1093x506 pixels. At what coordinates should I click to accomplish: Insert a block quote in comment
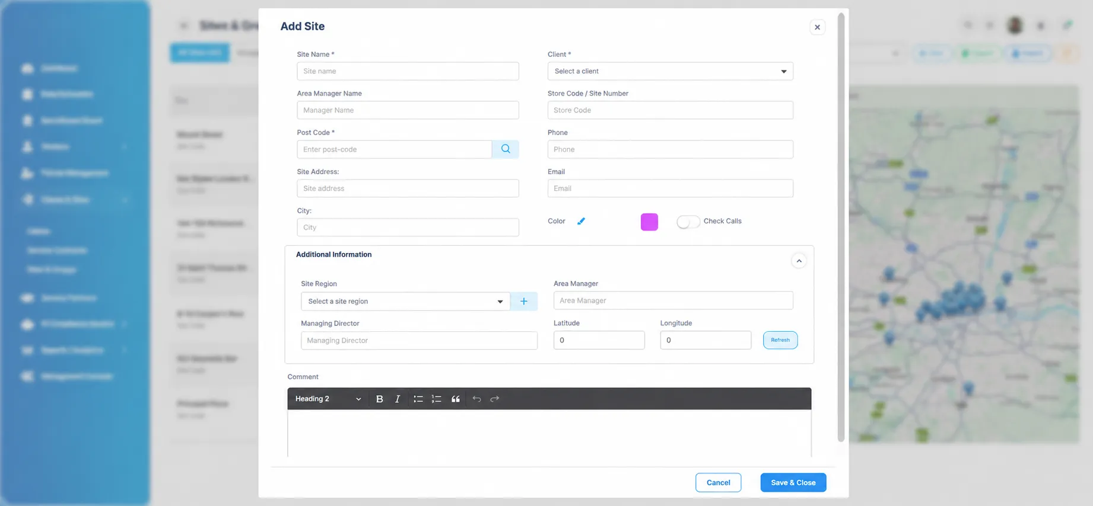456,399
